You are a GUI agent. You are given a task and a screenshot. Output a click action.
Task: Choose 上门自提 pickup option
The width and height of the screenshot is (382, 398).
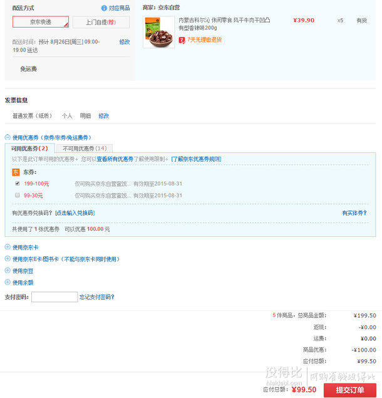(101, 22)
